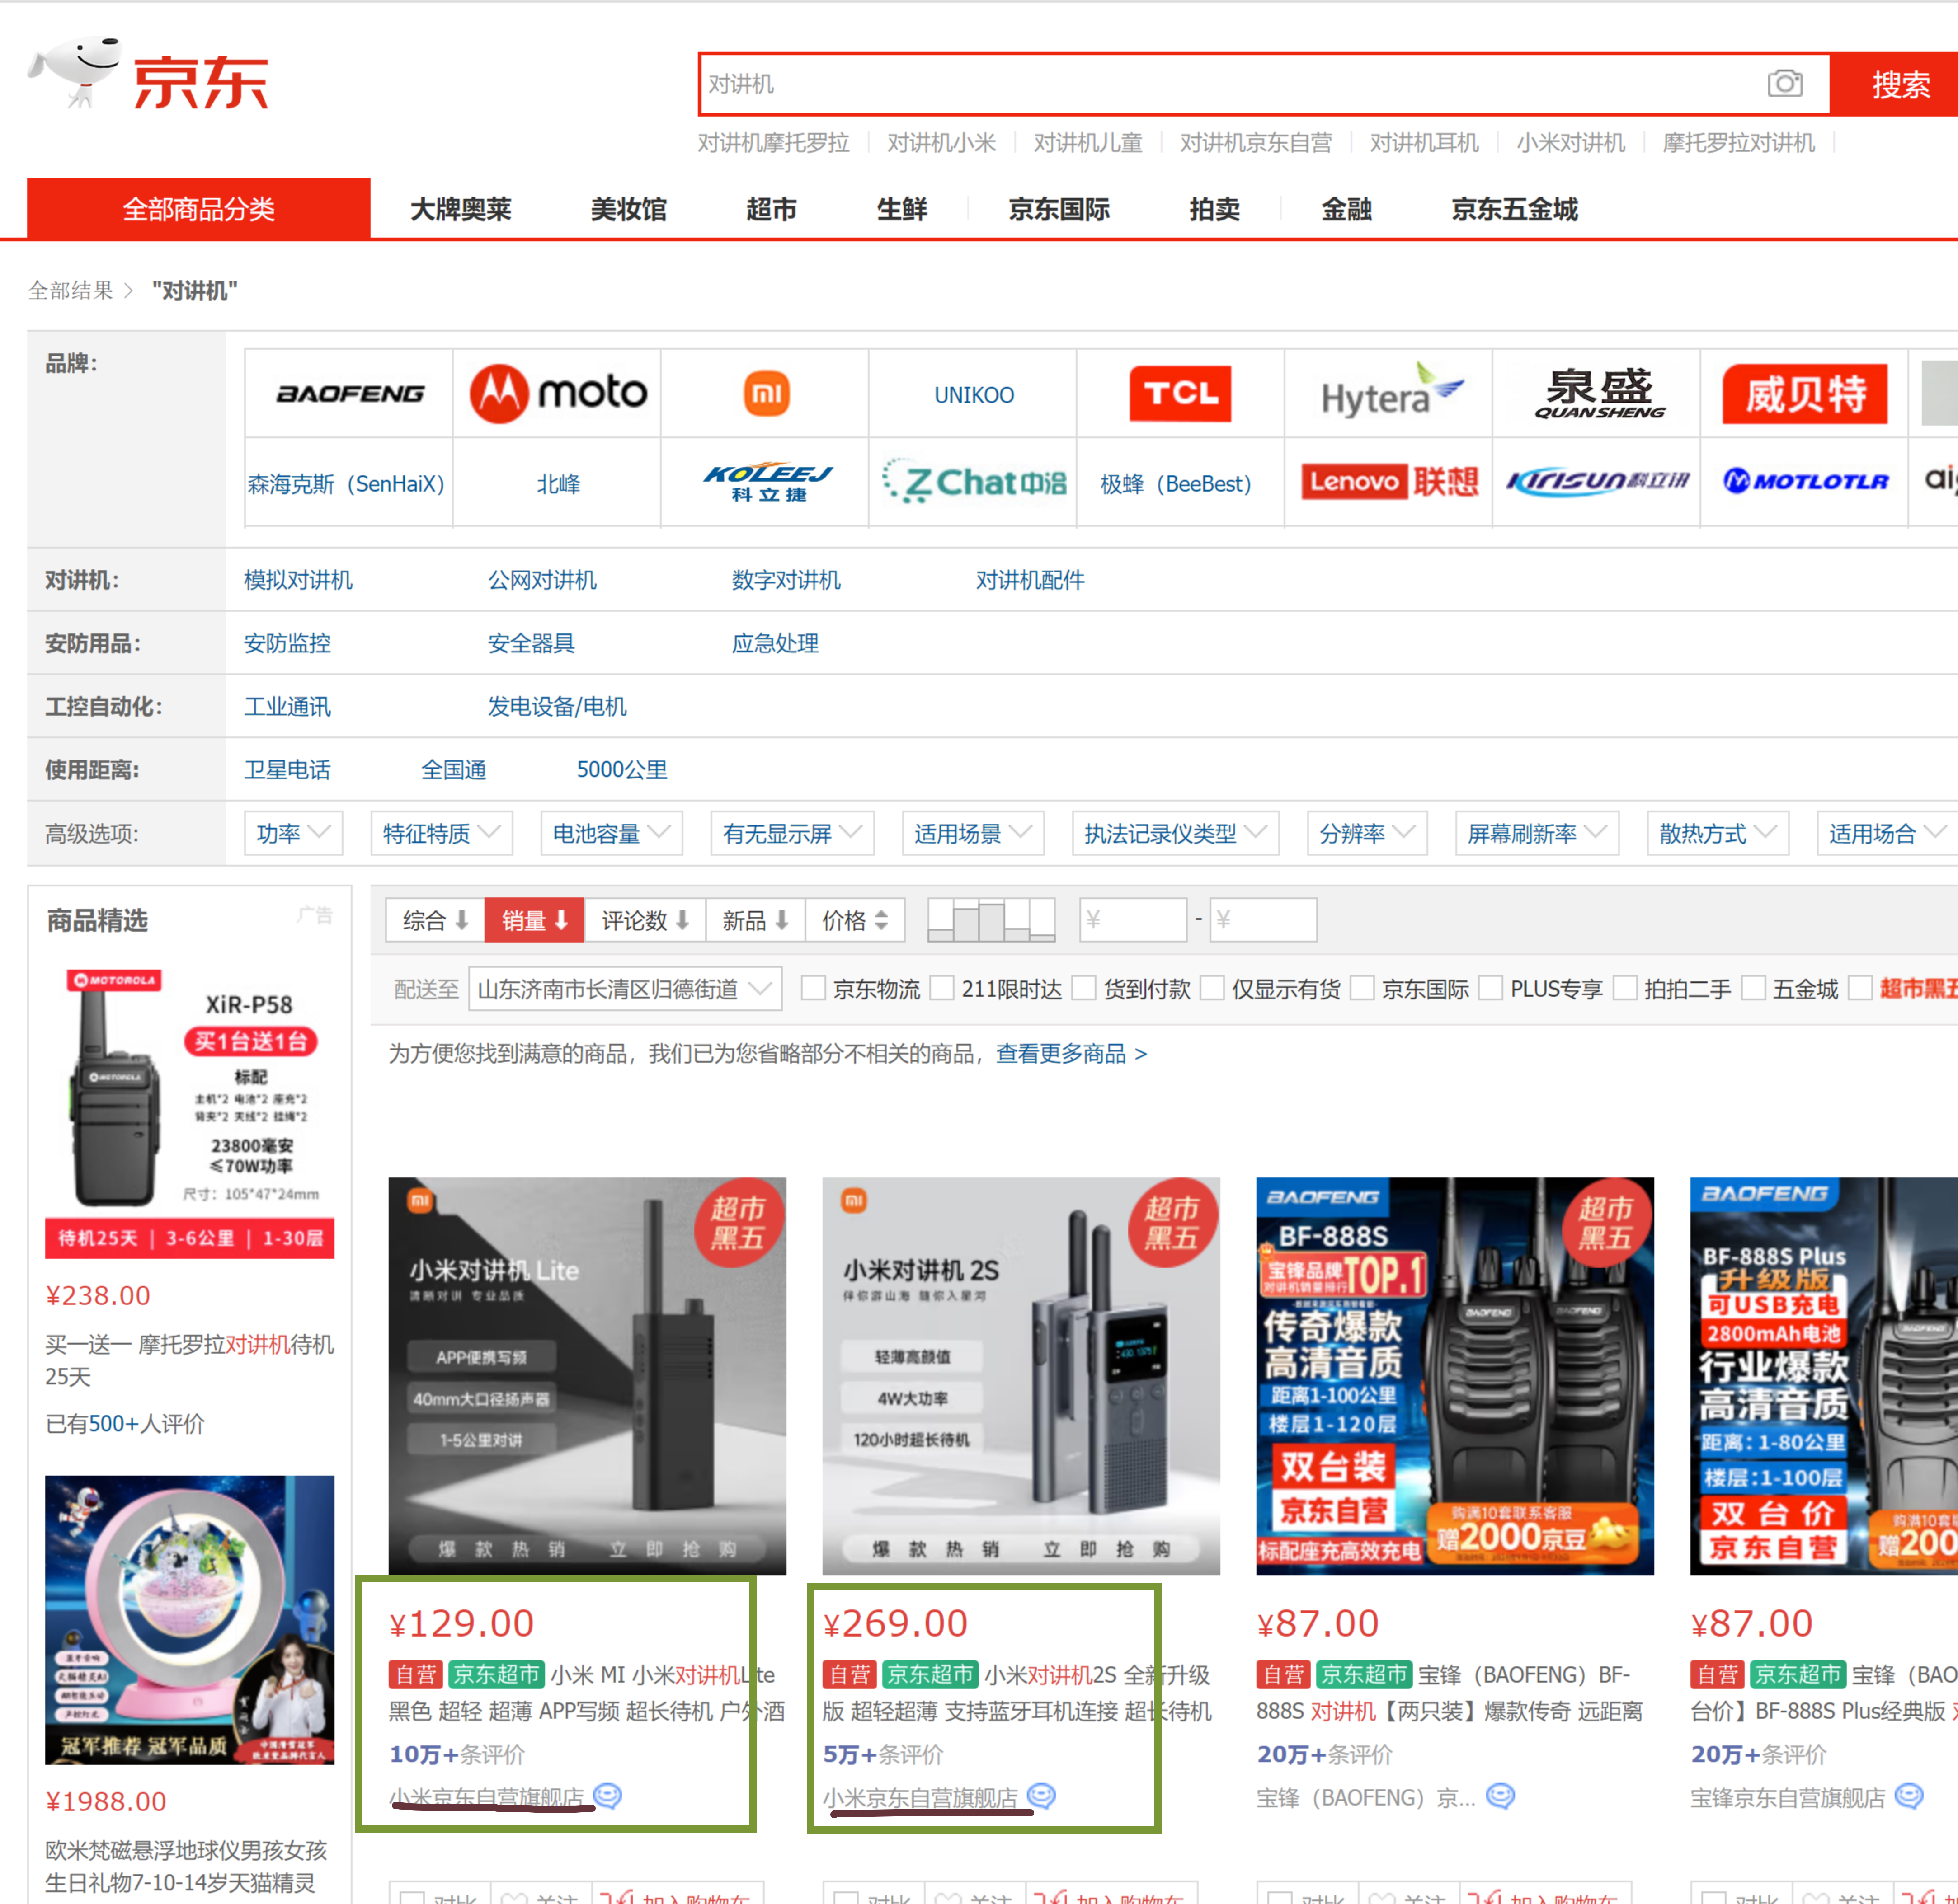
Task: Open 小米对讲机 Lite product image
Action: point(587,1375)
